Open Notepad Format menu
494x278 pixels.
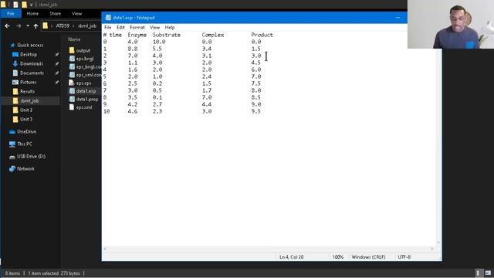click(137, 28)
